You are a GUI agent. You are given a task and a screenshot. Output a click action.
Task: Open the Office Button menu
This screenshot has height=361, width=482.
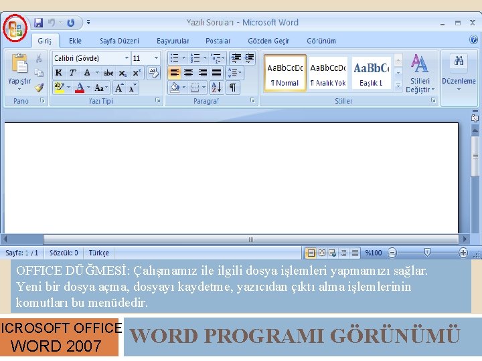15,28
